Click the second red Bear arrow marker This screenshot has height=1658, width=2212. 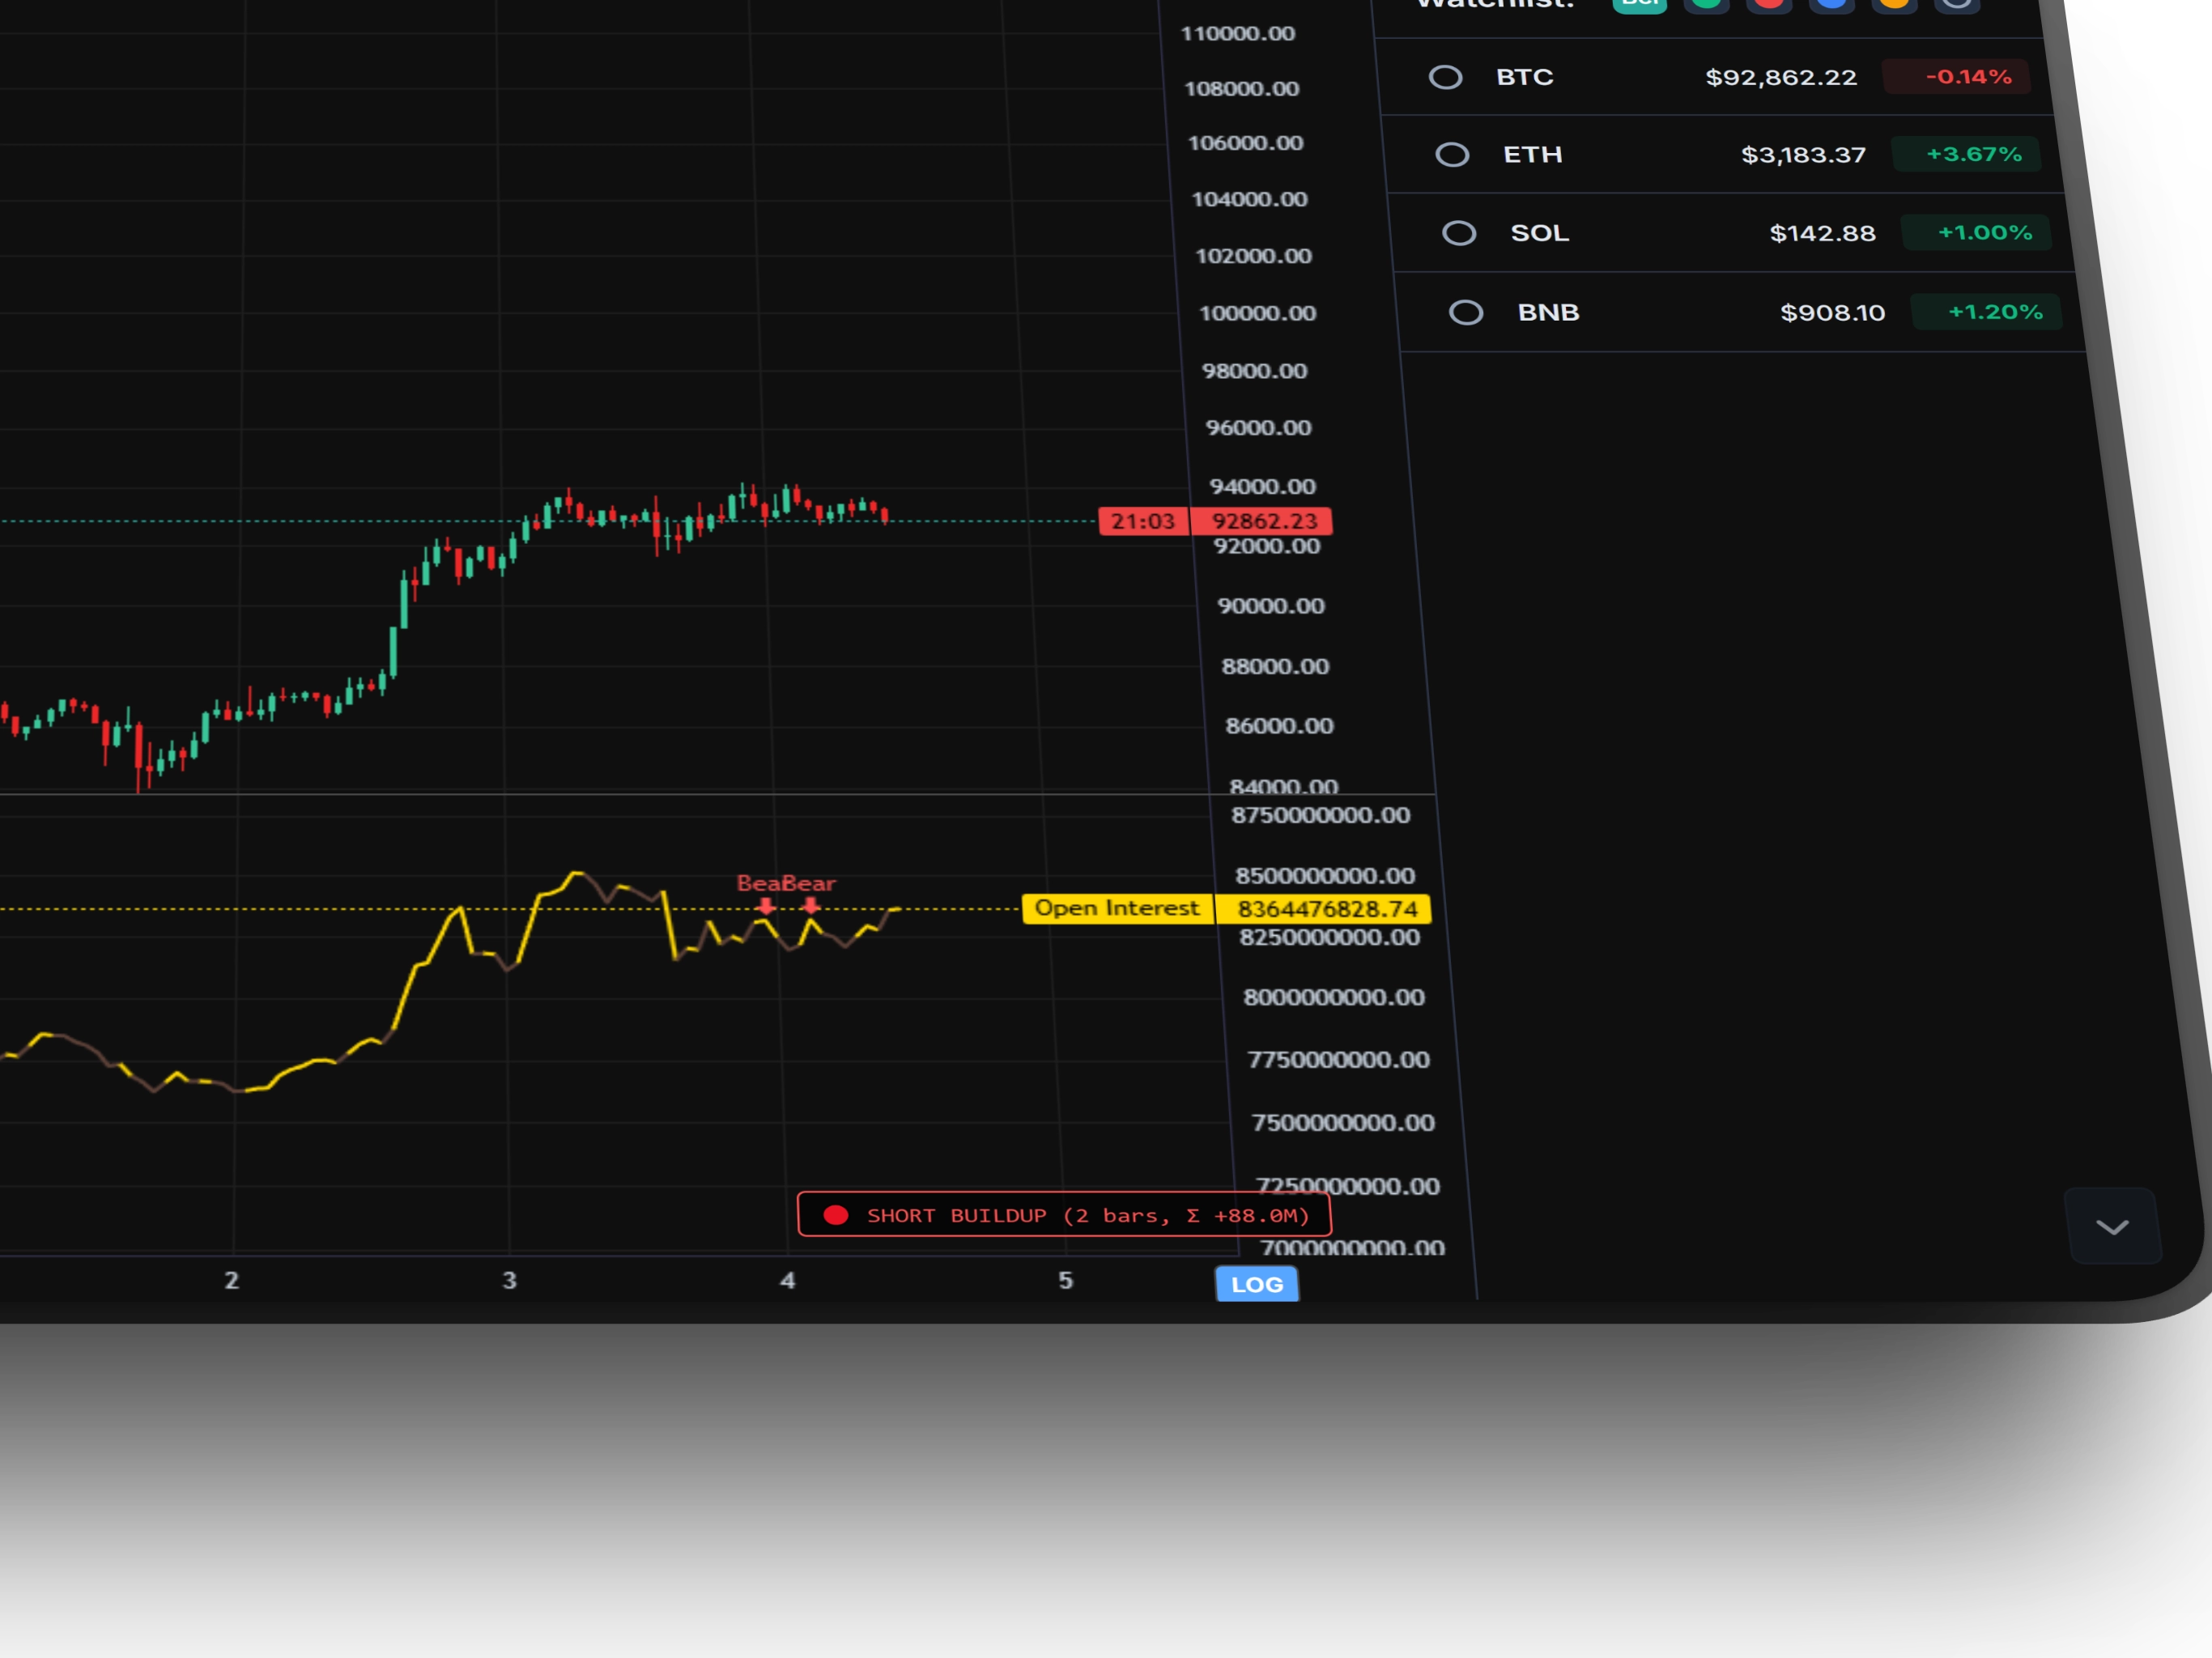(811, 906)
